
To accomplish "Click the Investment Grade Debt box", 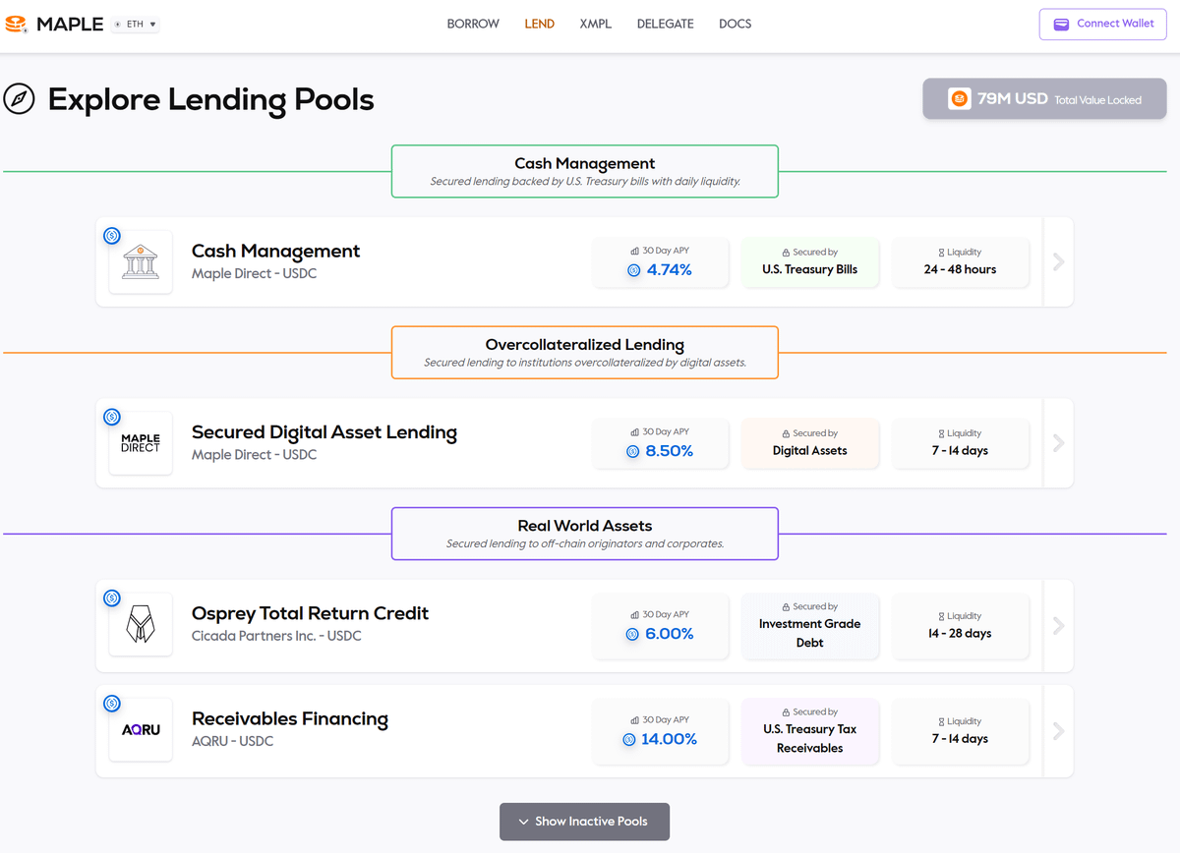I will pyautogui.click(x=810, y=625).
